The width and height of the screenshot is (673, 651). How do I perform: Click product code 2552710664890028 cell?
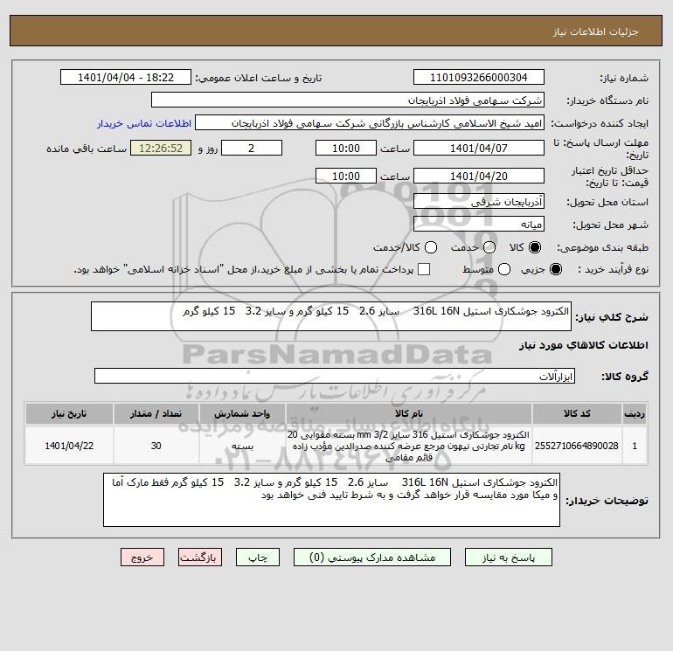(577, 446)
